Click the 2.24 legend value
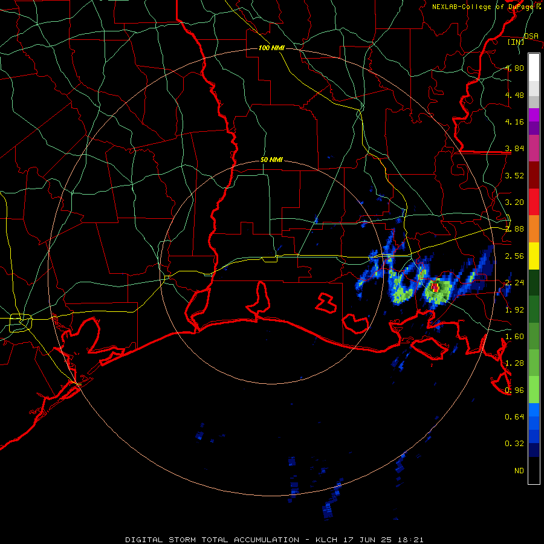This screenshot has height=544, width=544. click(x=514, y=283)
